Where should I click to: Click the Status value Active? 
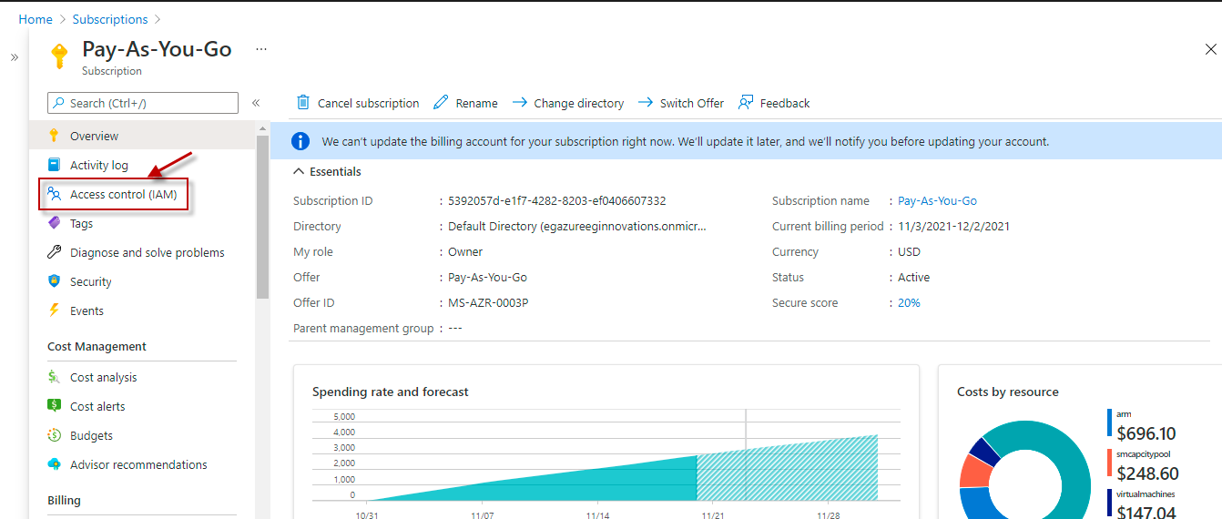(913, 277)
